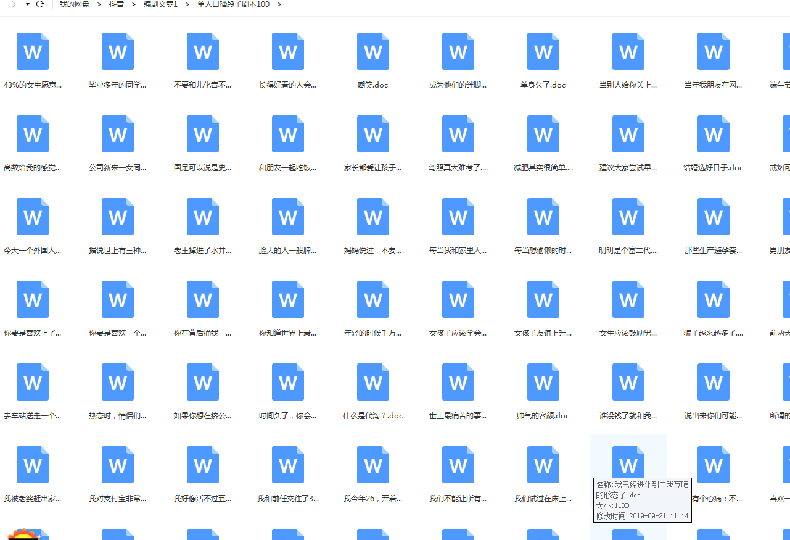Screen dimensions: 790x540
Task: Select the Word file icon for 老王掉进了水井
Action: tap(203, 217)
